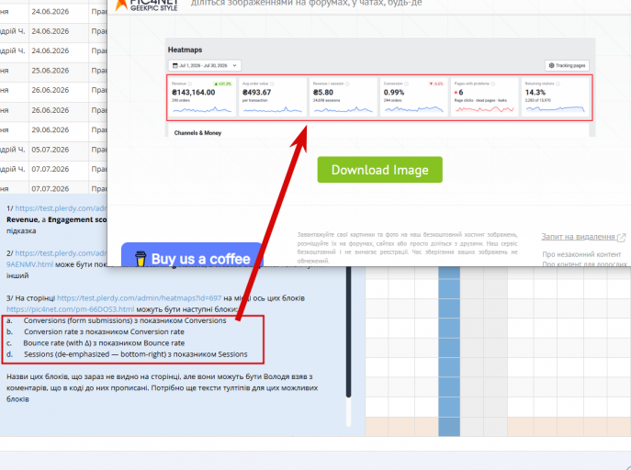631x470 pixels.
Task: Click the bold word Revenue in item 1
Action: [x=22, y=219]
